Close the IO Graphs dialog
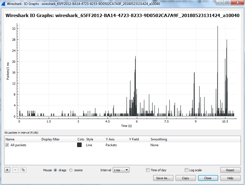This screenshot has height=185, width=245. click(x=208, y=178)
